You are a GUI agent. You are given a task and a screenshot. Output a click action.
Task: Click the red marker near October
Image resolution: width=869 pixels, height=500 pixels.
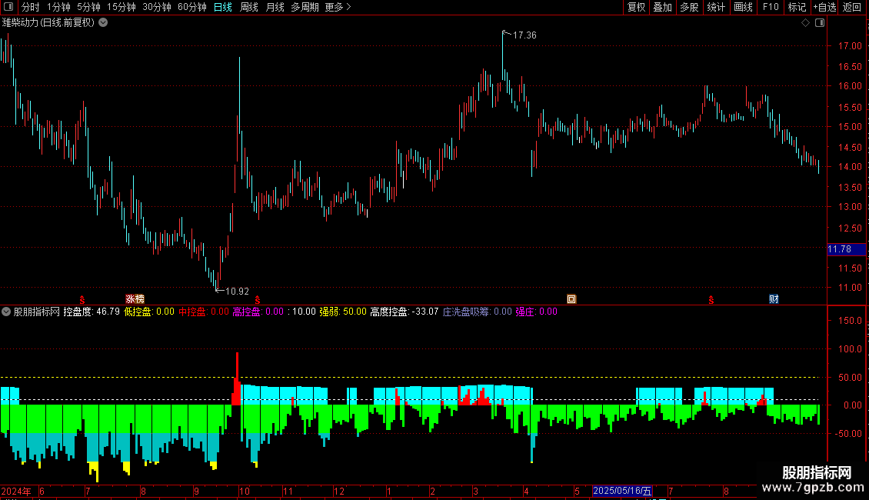[257, 299]
